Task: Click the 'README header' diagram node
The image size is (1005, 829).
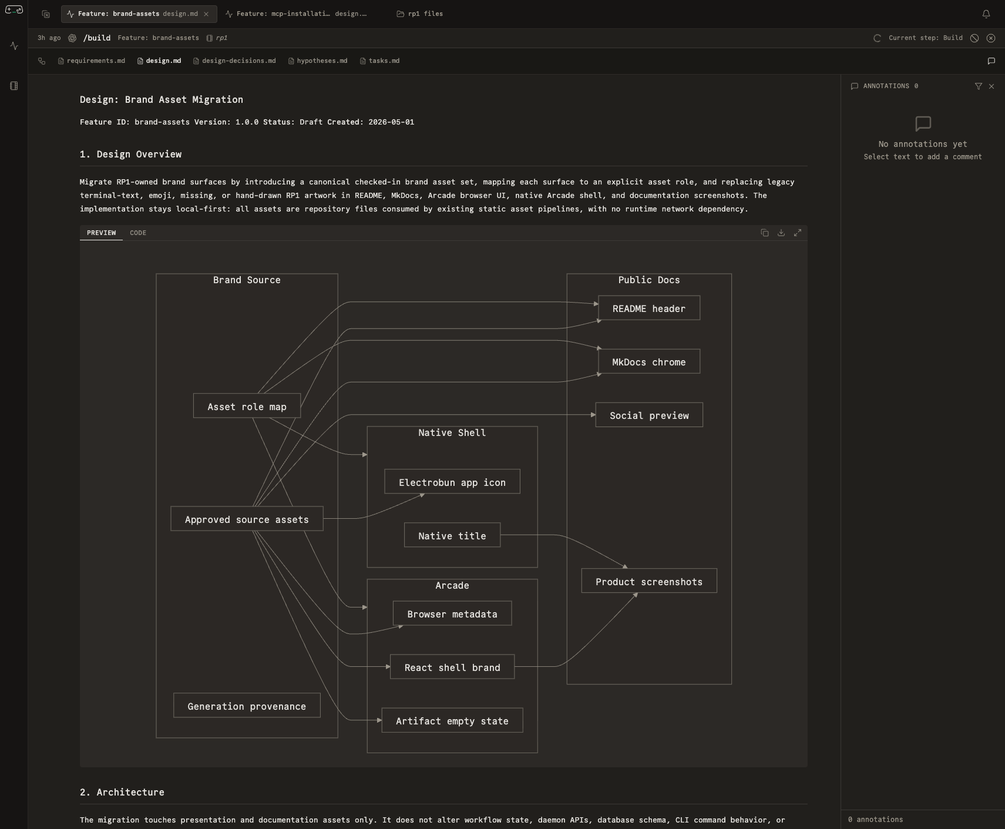Action: 649,308
